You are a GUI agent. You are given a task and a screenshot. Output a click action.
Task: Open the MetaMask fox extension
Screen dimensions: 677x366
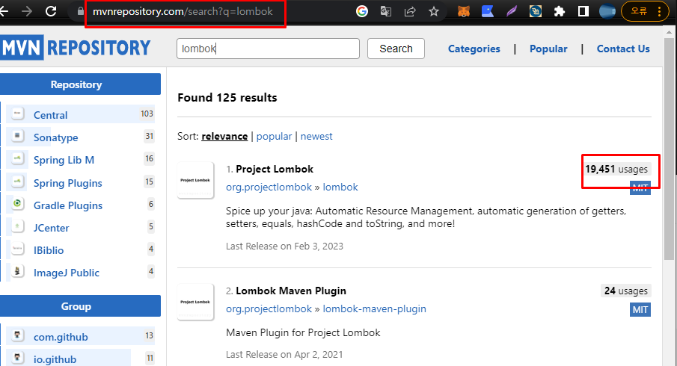click(464, 11)
